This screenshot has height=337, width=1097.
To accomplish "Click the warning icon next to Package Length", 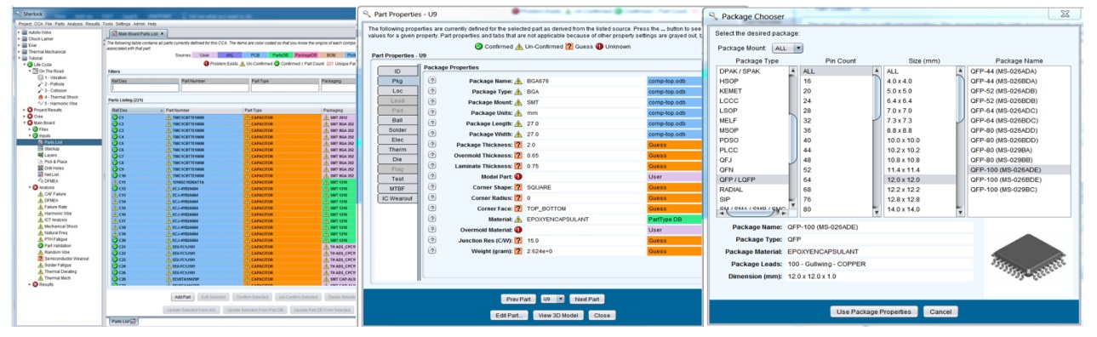I will (518, 123).
